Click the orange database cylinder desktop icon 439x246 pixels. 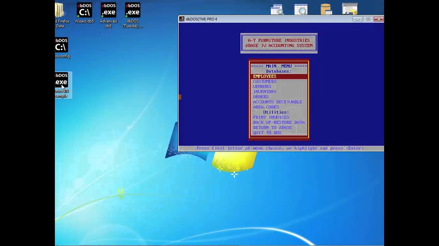[326, 9]
